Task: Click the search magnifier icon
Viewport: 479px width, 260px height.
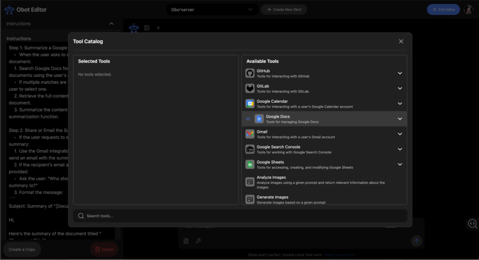Action: (x=81, y=216)
